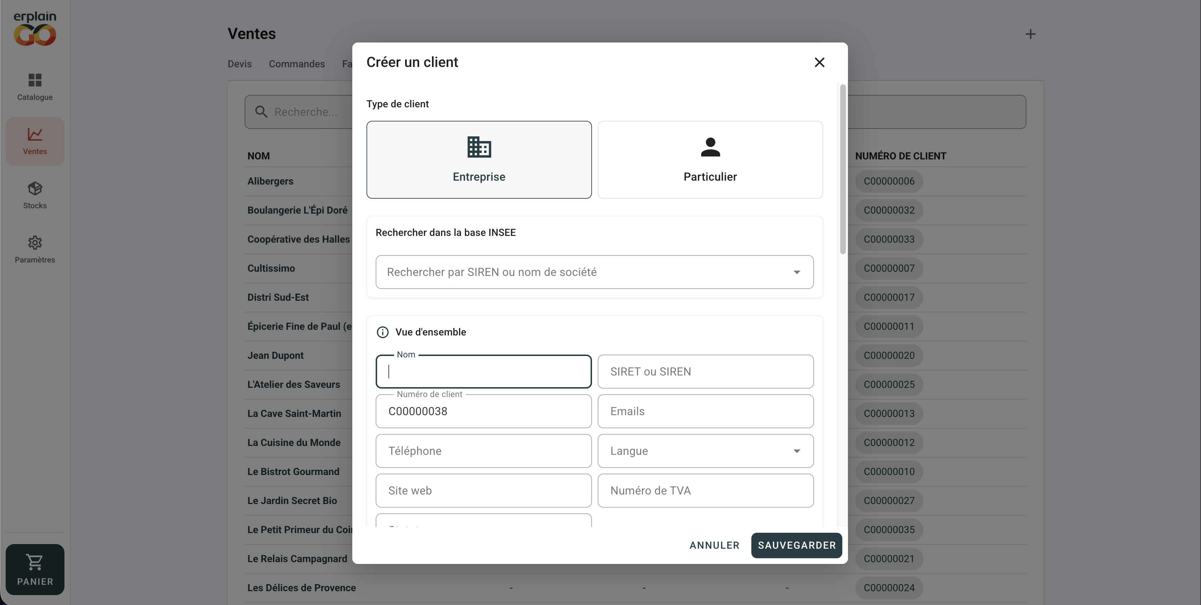The width and height of the screenshot is (1201, 605).
Task: Open the Langue dropdown
Action: coord(705,451)
